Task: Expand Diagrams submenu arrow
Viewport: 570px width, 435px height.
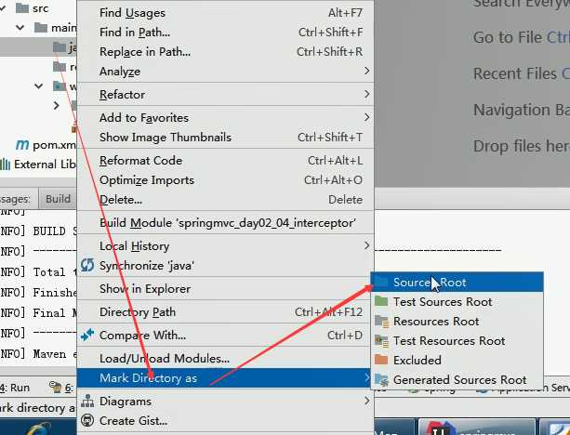Action: tap(366, 401)
